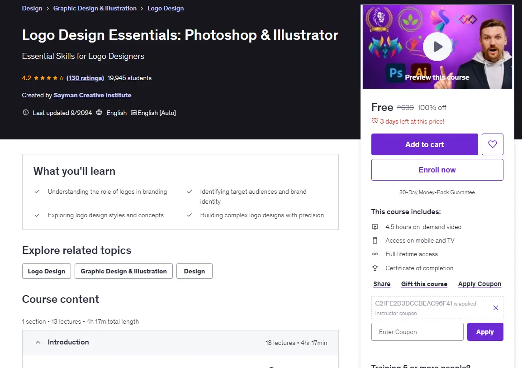Select the Logo Design topic chip

click(x=47, y=271)
